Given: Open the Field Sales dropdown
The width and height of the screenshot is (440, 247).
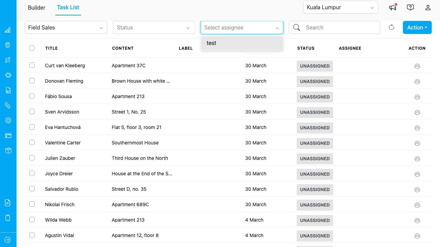Looking at the screenshot, I should [x=66, y=27].
